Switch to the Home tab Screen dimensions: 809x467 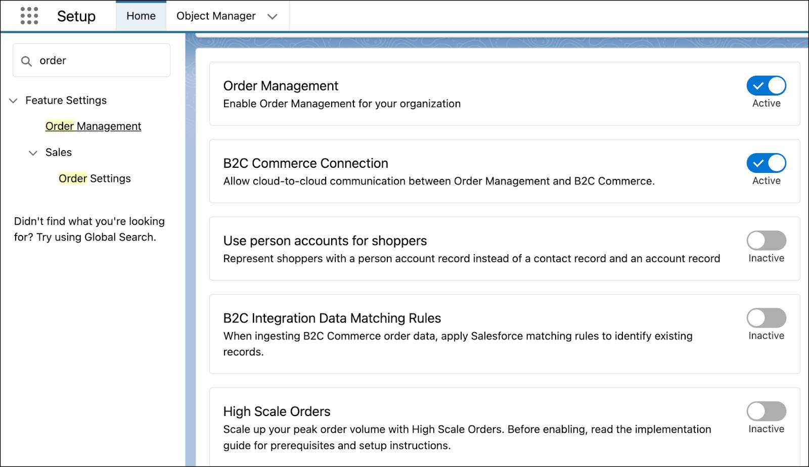click(x=141, y=16)
